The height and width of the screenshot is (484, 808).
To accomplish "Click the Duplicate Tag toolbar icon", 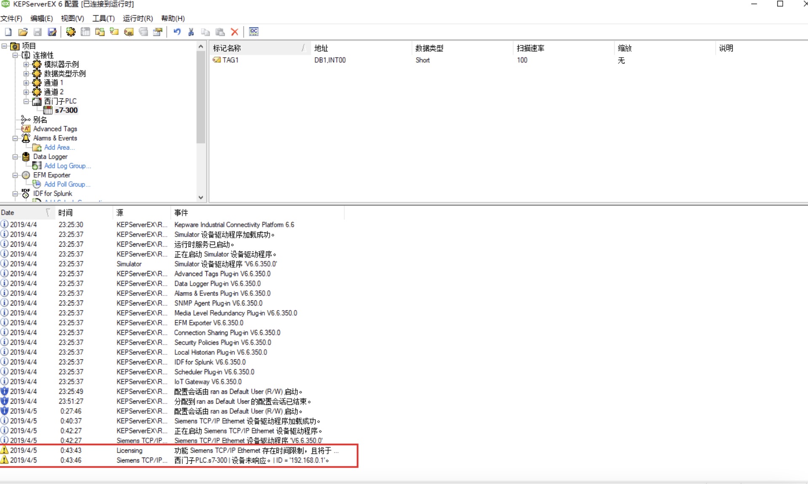I will [143, 32].
